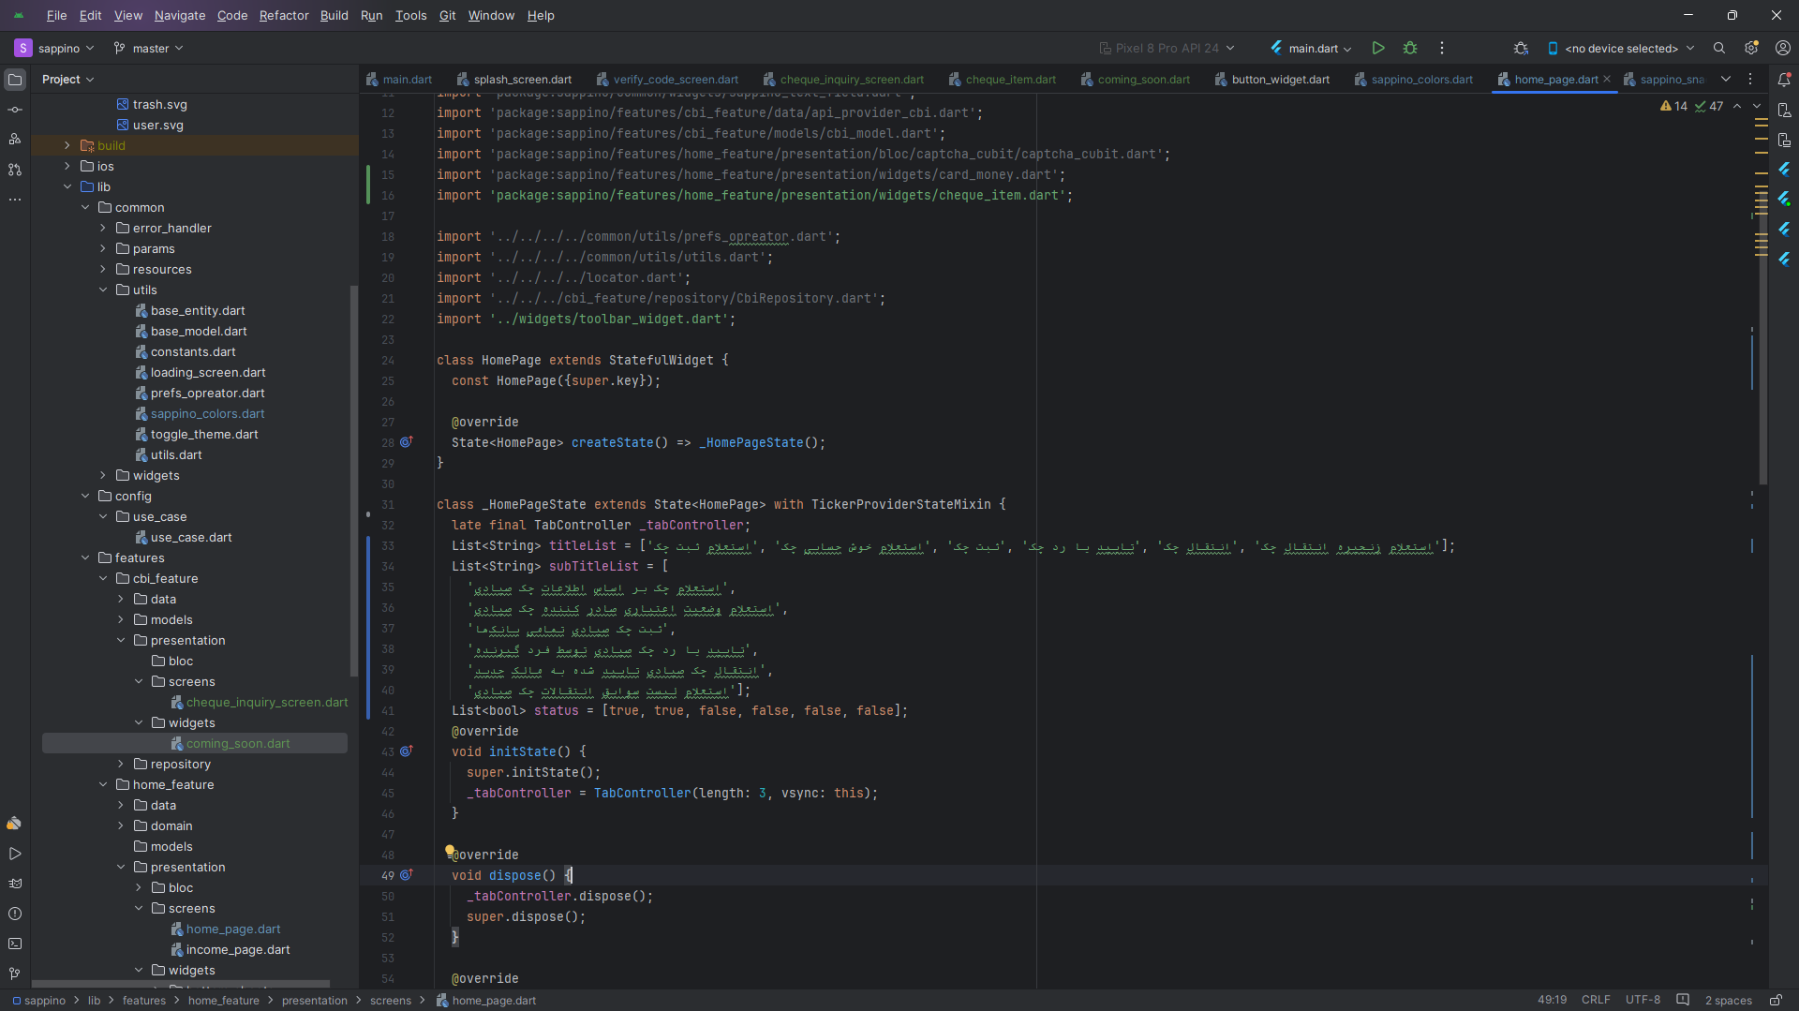Open the Terminal tool window

pos(14,944)
